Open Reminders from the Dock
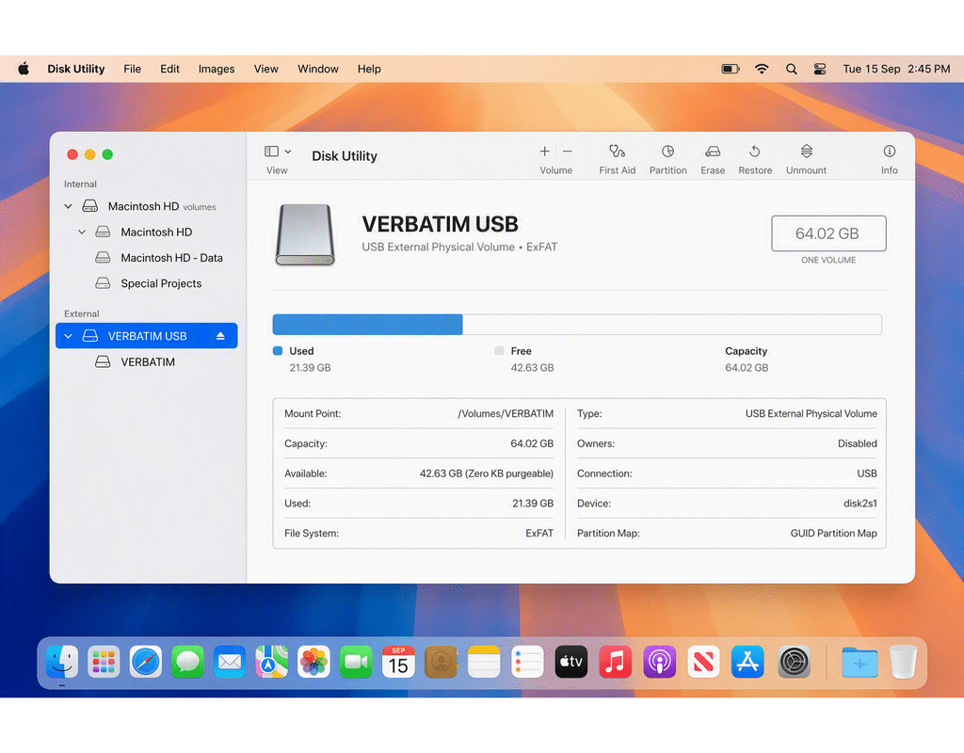This screenshot has height=753, width=964. pos(527,662)
